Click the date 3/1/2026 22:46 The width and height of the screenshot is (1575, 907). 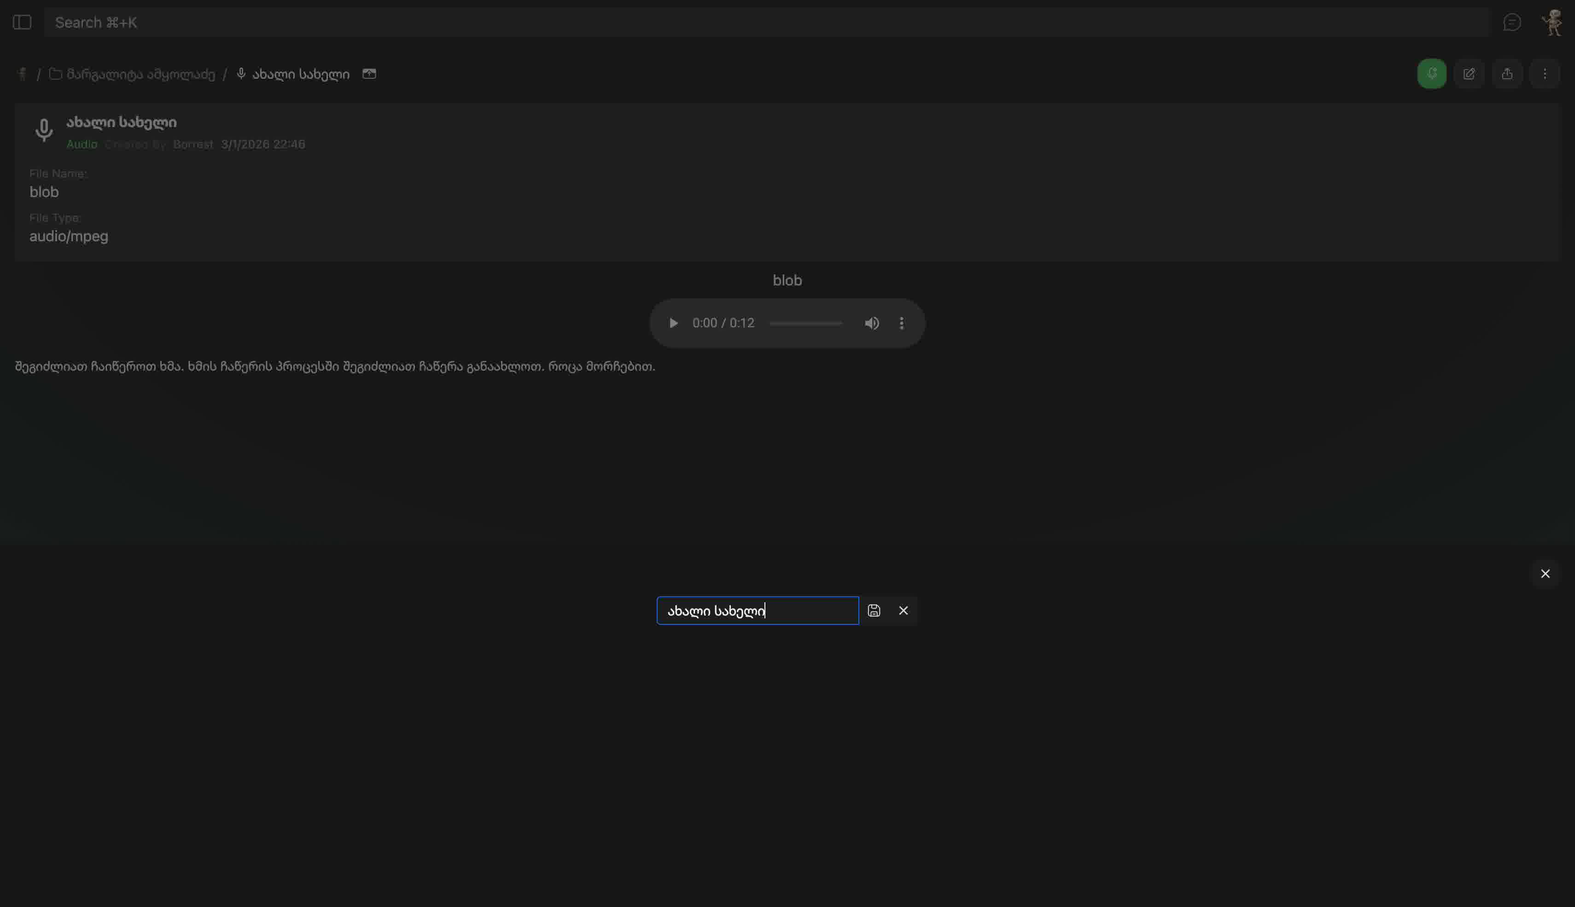coord(263,145)
